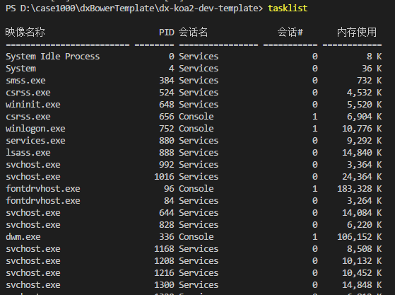Image resolution: width=395 pixels, height=295 pixels.
Task: Click the System Idle Process entry
Action: tap(53, 57)
